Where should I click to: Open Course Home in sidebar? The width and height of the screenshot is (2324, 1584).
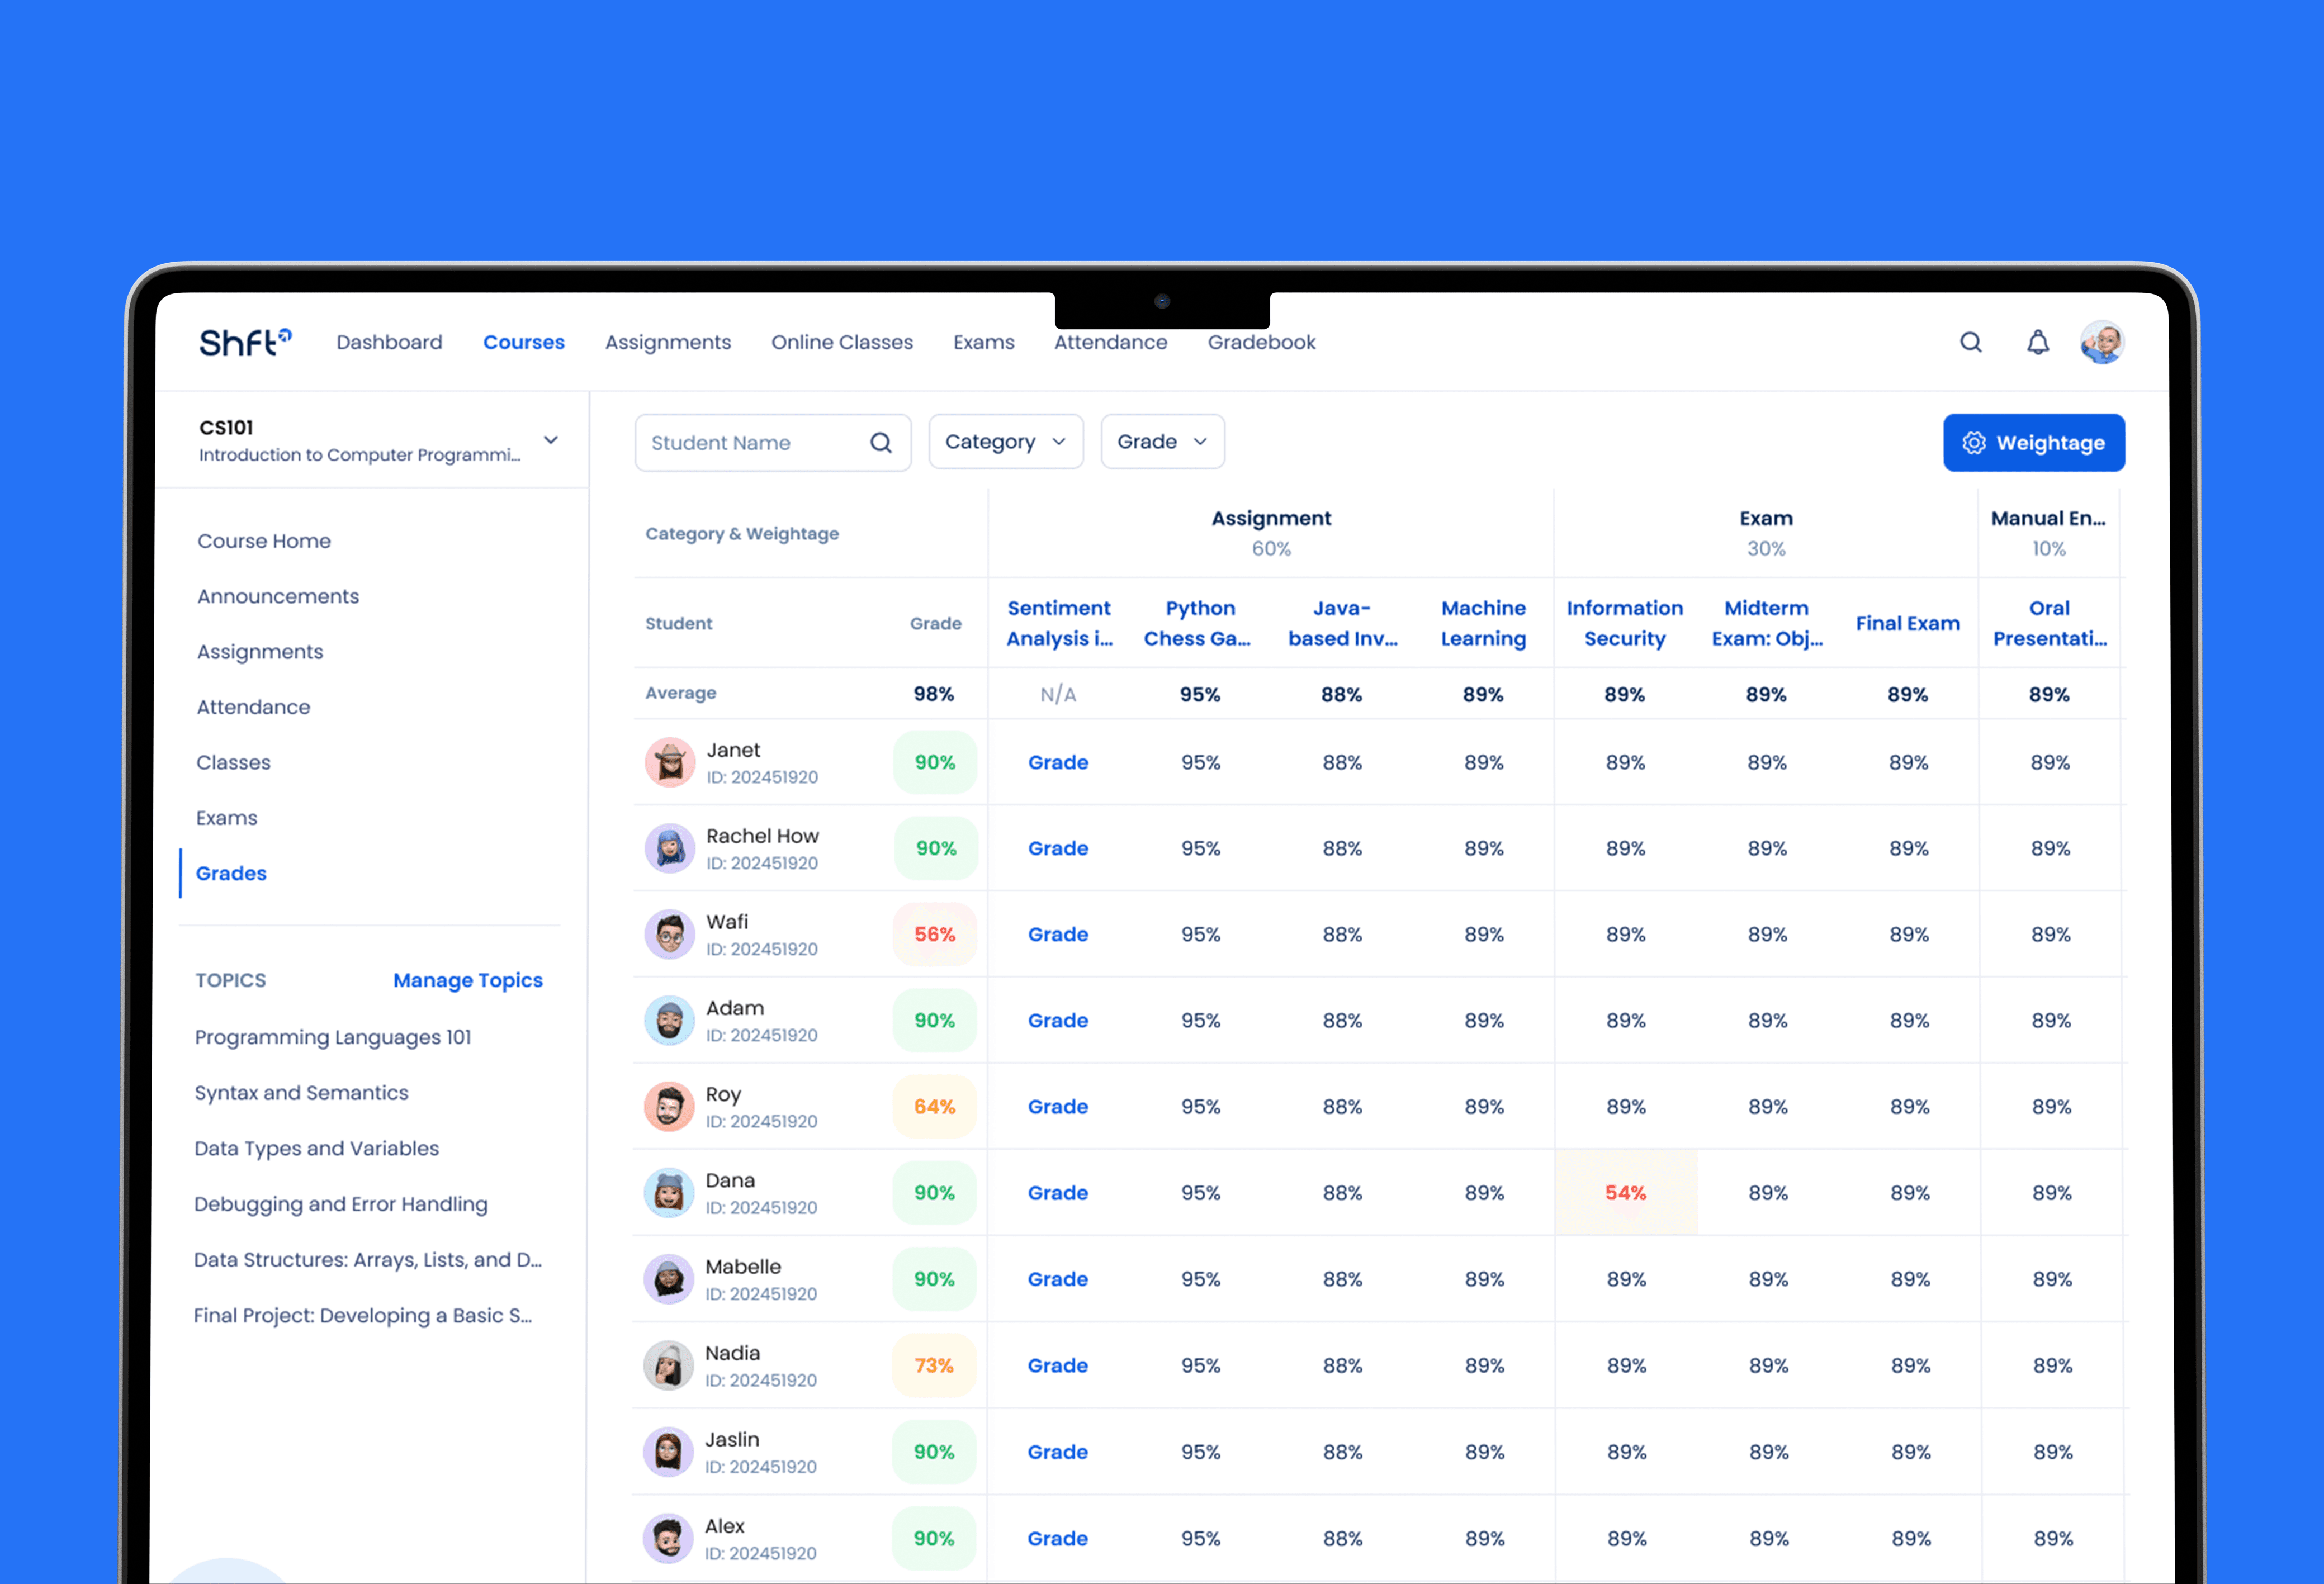(264, 541)
